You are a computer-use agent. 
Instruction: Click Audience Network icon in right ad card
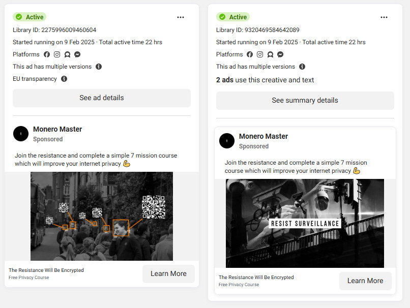point(271,54)
